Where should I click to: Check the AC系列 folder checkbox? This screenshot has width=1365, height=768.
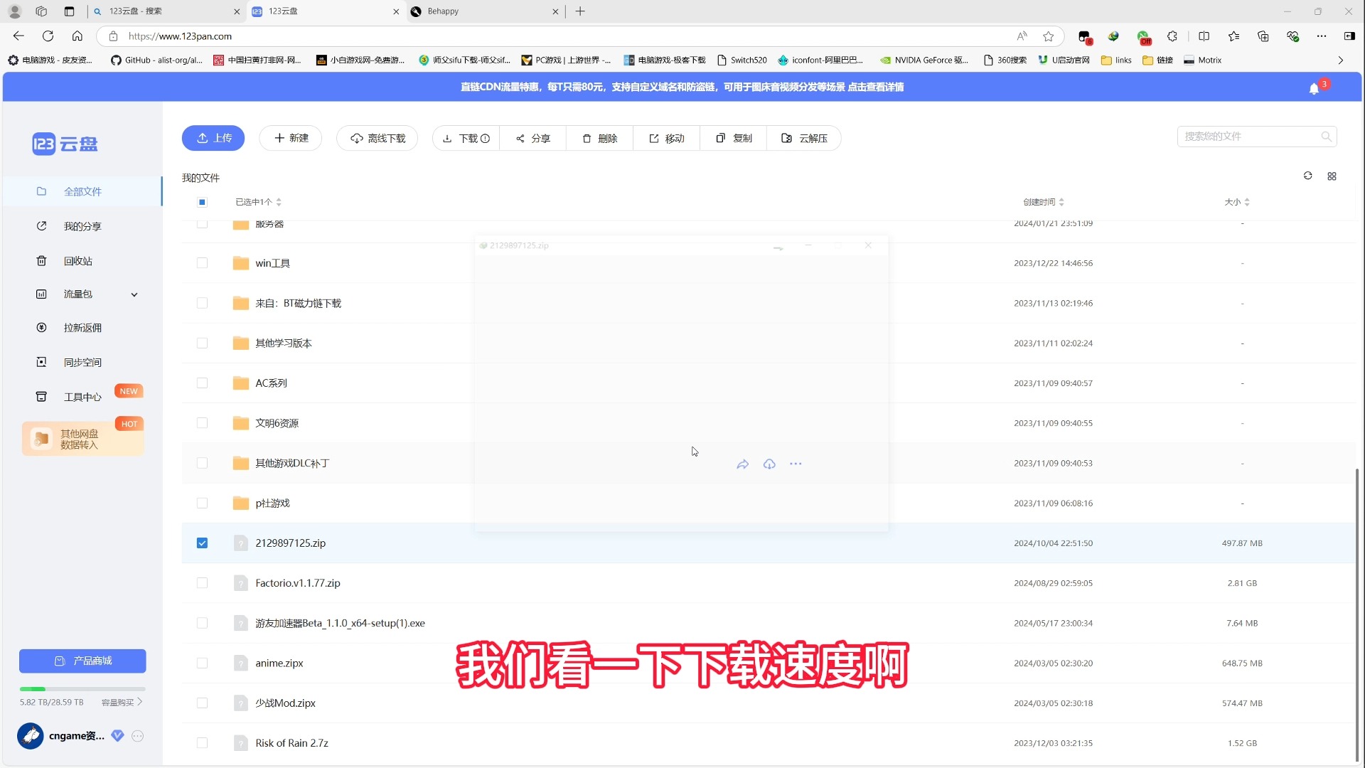202,383
